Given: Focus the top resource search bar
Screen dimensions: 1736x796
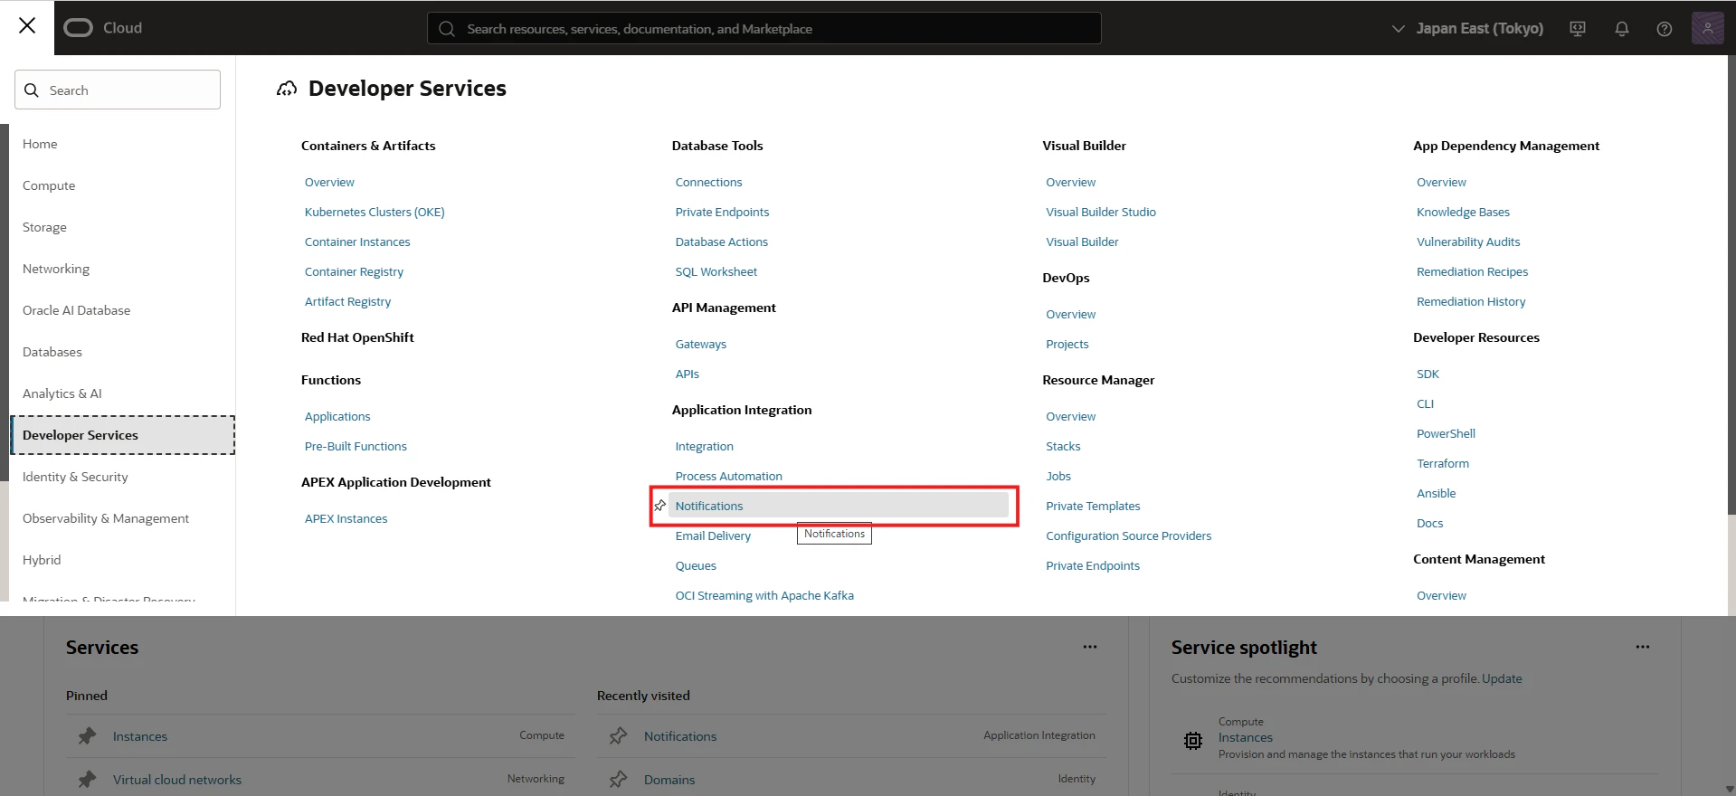Looking at the screenshot, I should [x=764, y=29].
